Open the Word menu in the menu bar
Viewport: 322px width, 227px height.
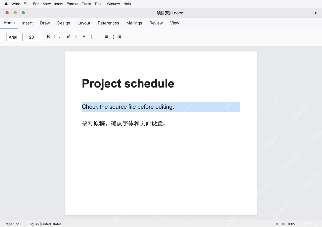pos(16,4)
